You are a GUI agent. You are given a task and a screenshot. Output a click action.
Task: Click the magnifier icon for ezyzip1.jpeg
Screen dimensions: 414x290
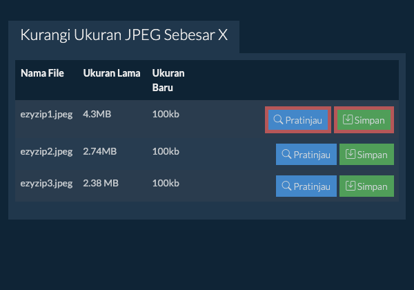tap(279, 120)
